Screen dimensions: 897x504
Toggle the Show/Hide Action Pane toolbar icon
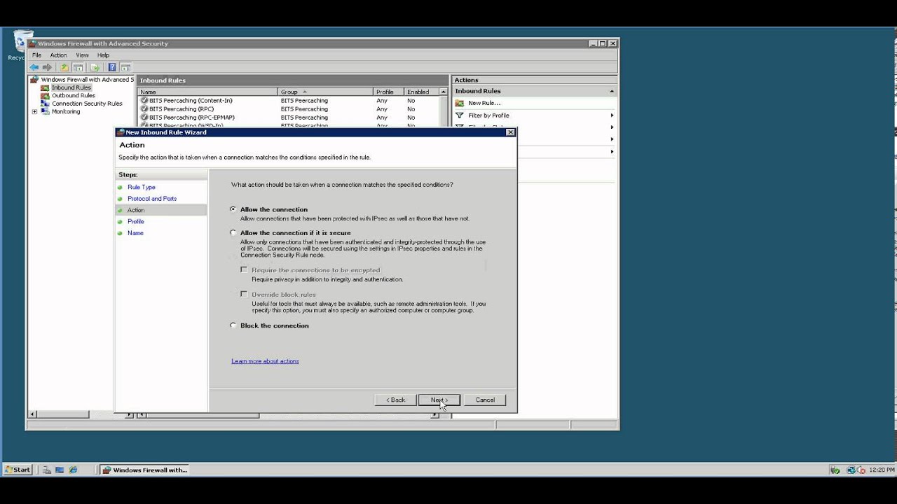tap(125, 67)
